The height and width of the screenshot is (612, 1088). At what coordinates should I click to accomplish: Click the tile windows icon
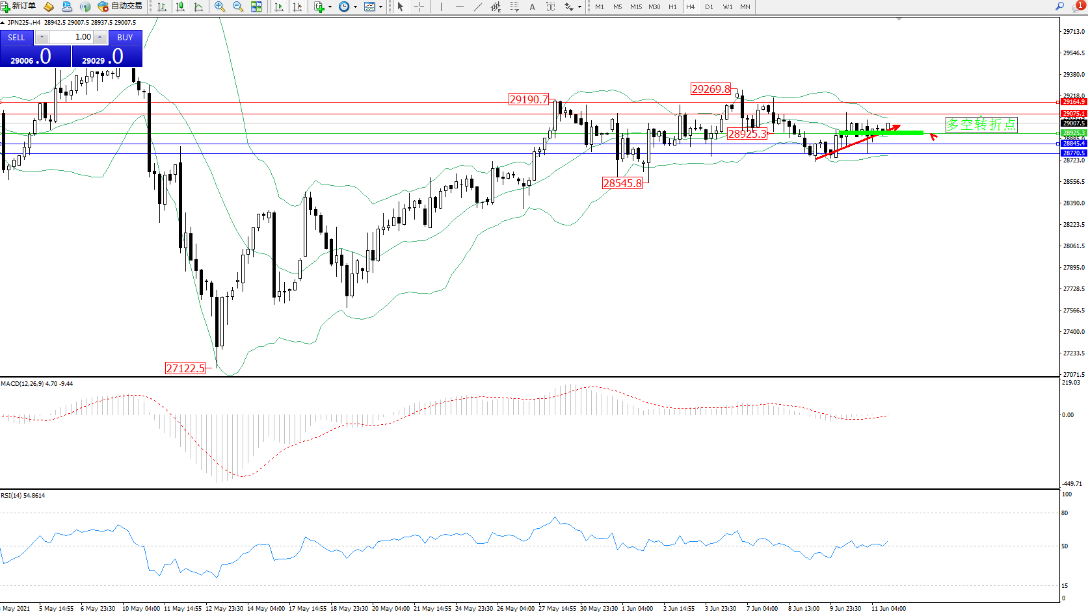[256, 6]
